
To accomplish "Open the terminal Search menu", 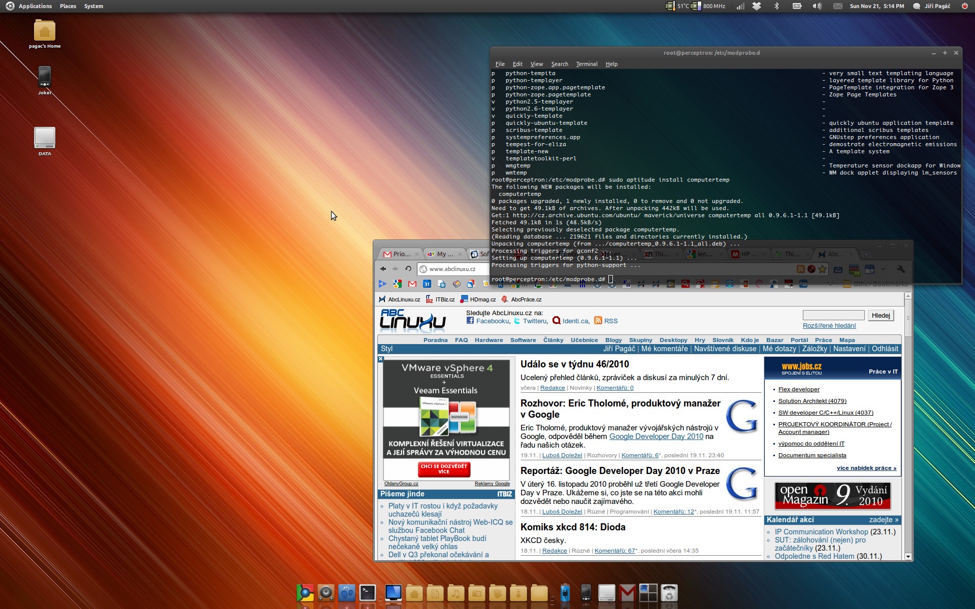I will click(x=560, y=64).
